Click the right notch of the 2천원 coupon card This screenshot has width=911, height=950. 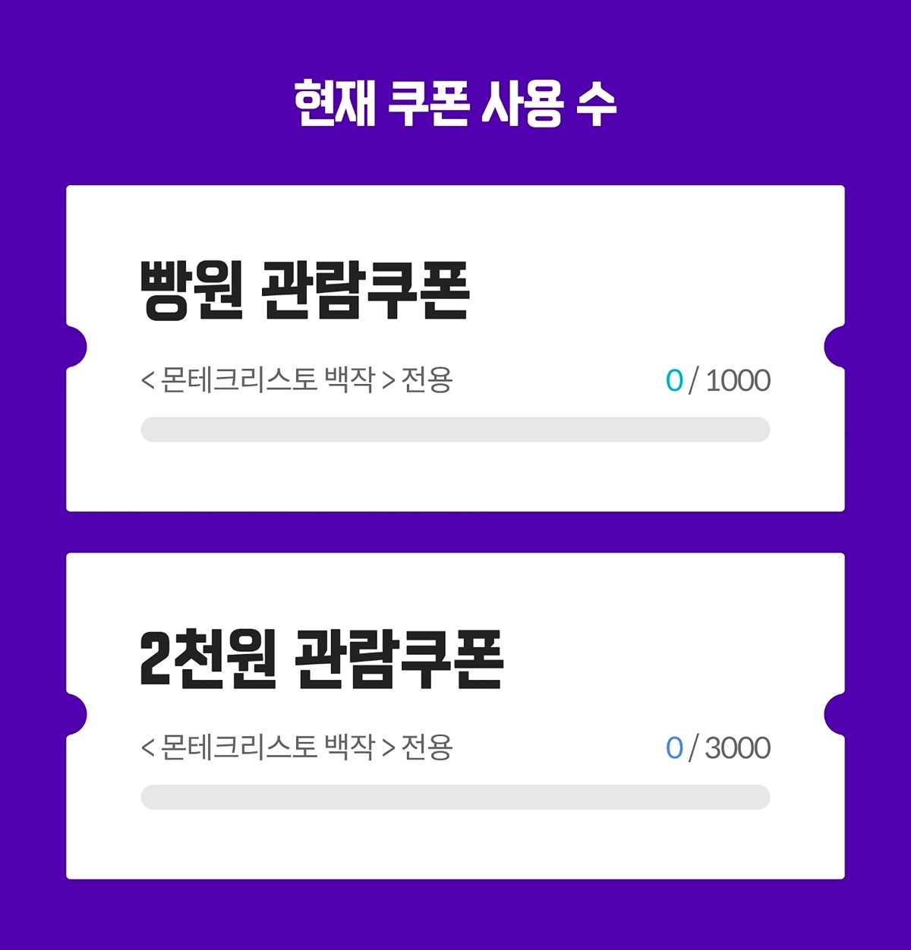coord(834,715)
